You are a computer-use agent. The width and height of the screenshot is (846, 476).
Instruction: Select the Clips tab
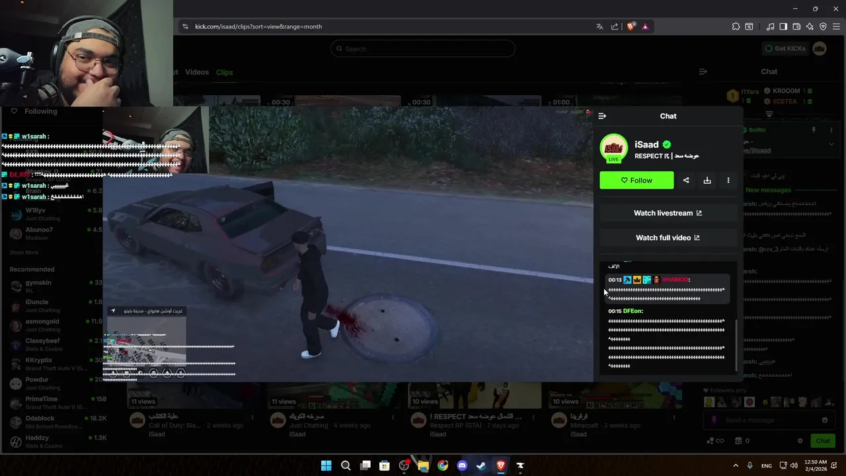click(225, 72)
